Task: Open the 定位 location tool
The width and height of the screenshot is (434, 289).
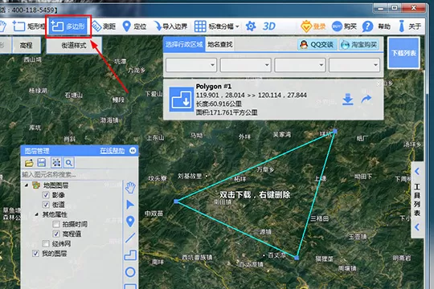Action: [x=134, y=26]
